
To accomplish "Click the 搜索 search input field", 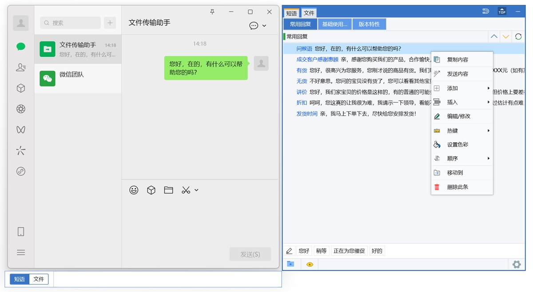I will pyautogui.click(x=70, y=22).
